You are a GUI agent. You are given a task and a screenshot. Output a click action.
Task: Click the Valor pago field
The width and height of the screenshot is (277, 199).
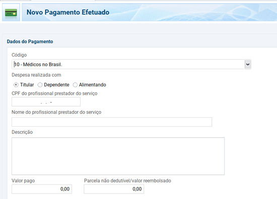click(42, 189)
